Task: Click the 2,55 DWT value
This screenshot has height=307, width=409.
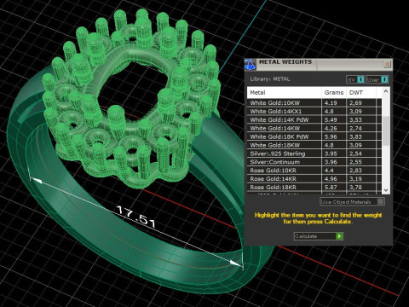Action: [x=355, y=162]
